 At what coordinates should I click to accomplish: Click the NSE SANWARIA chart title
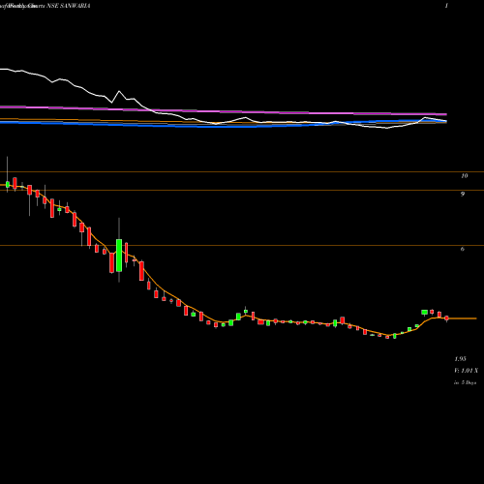coord(69,6)
